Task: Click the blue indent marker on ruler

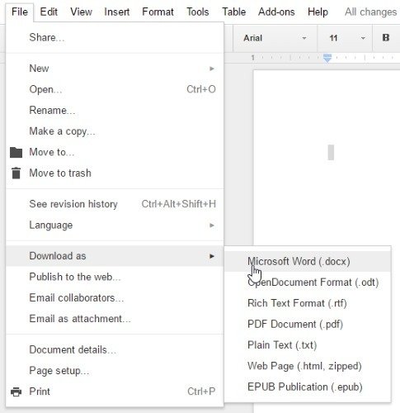Action: tap(327, 58)
